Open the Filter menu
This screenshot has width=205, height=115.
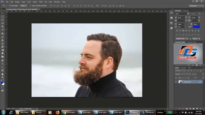(41, 2)
